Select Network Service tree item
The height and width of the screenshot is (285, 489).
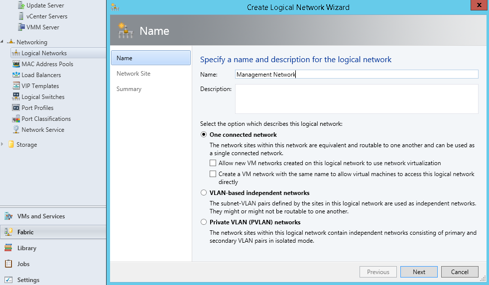[43, 130]
